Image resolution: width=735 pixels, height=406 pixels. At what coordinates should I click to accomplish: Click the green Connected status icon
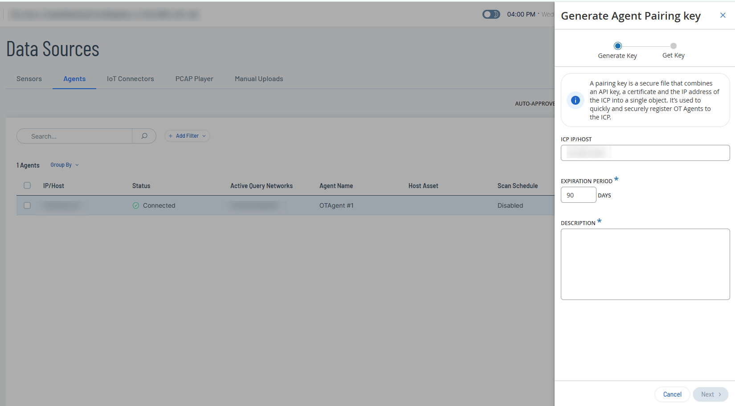(136, 205)
